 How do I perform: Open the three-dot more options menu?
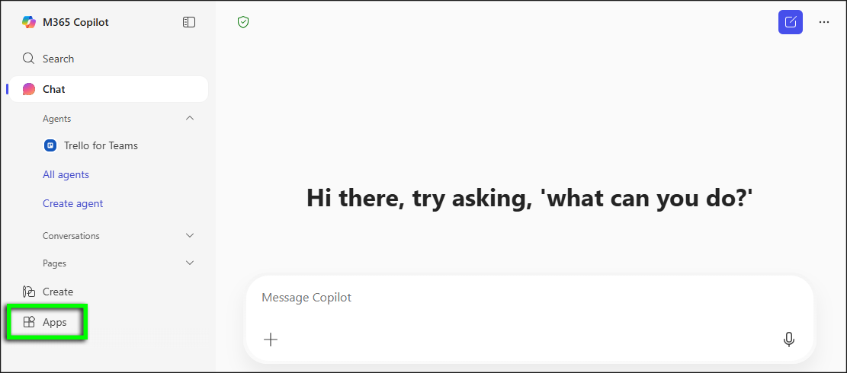point(824,22)
